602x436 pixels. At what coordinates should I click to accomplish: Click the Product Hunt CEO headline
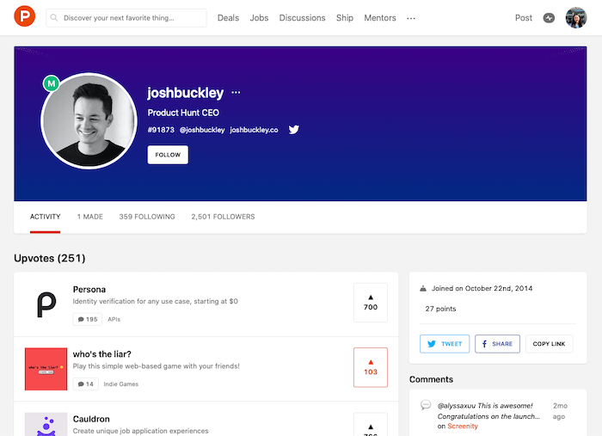[x=183, y=113]
